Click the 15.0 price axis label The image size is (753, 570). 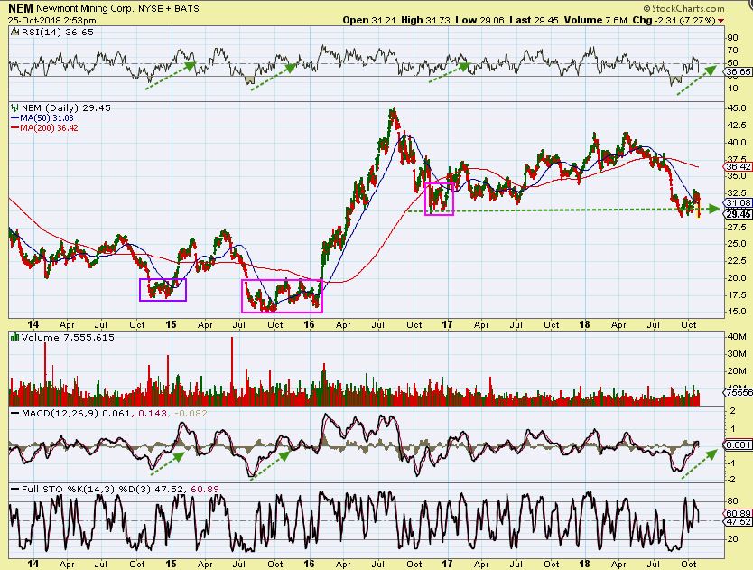(737, 312)
